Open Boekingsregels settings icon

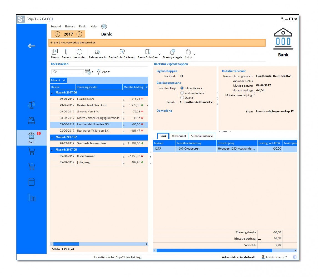coord(172,52)
